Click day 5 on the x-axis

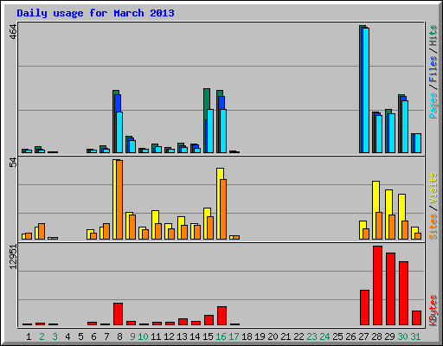point(80,336)
